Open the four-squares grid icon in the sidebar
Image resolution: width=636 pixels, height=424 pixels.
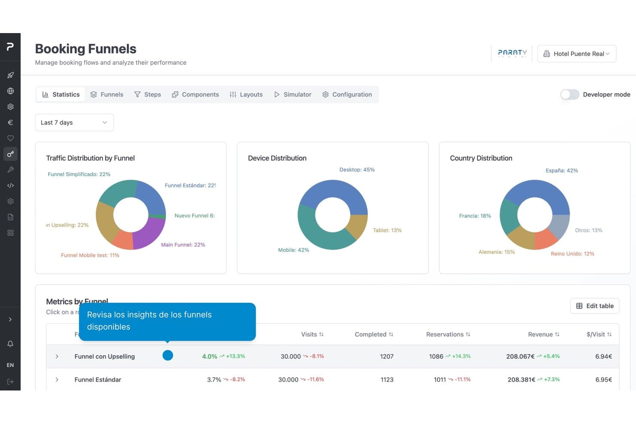pos(10,233)
